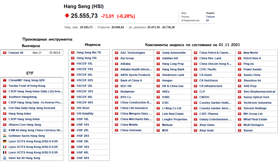Click the flag icon beside ChinaAMC Hang Seng-QDII

click(5, 80)
